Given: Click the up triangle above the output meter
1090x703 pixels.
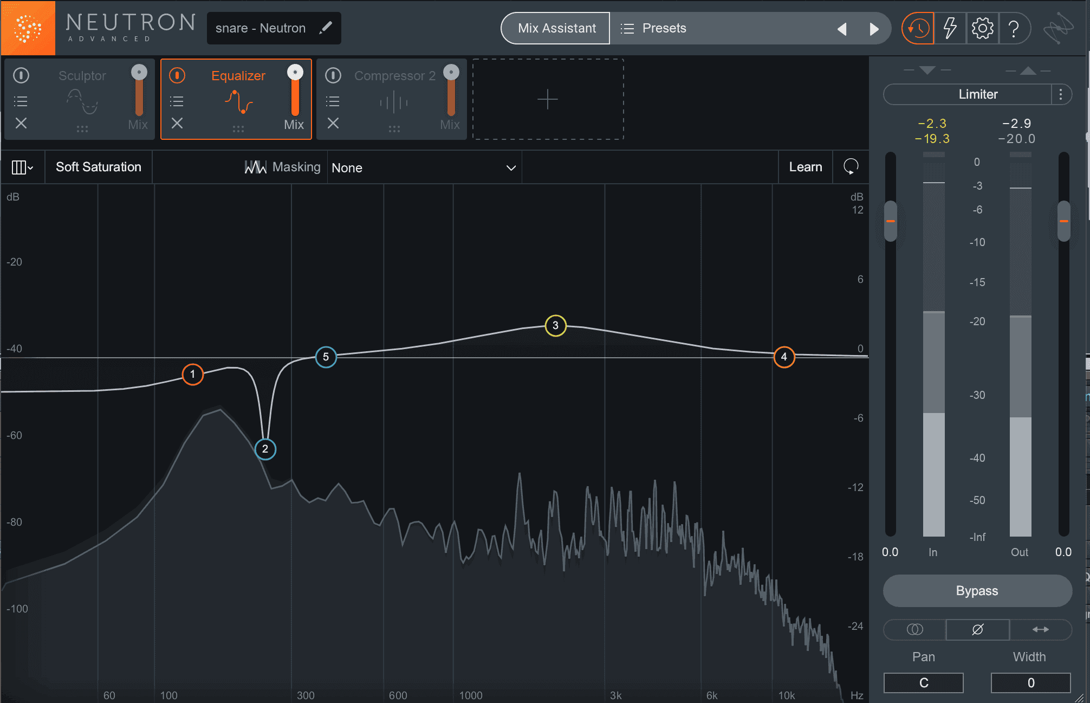Looking at the screenshot, I should (1028, 70).
